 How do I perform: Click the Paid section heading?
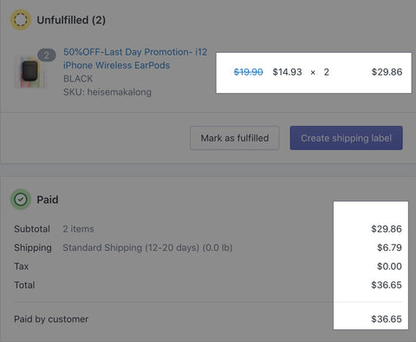(48, 200)
